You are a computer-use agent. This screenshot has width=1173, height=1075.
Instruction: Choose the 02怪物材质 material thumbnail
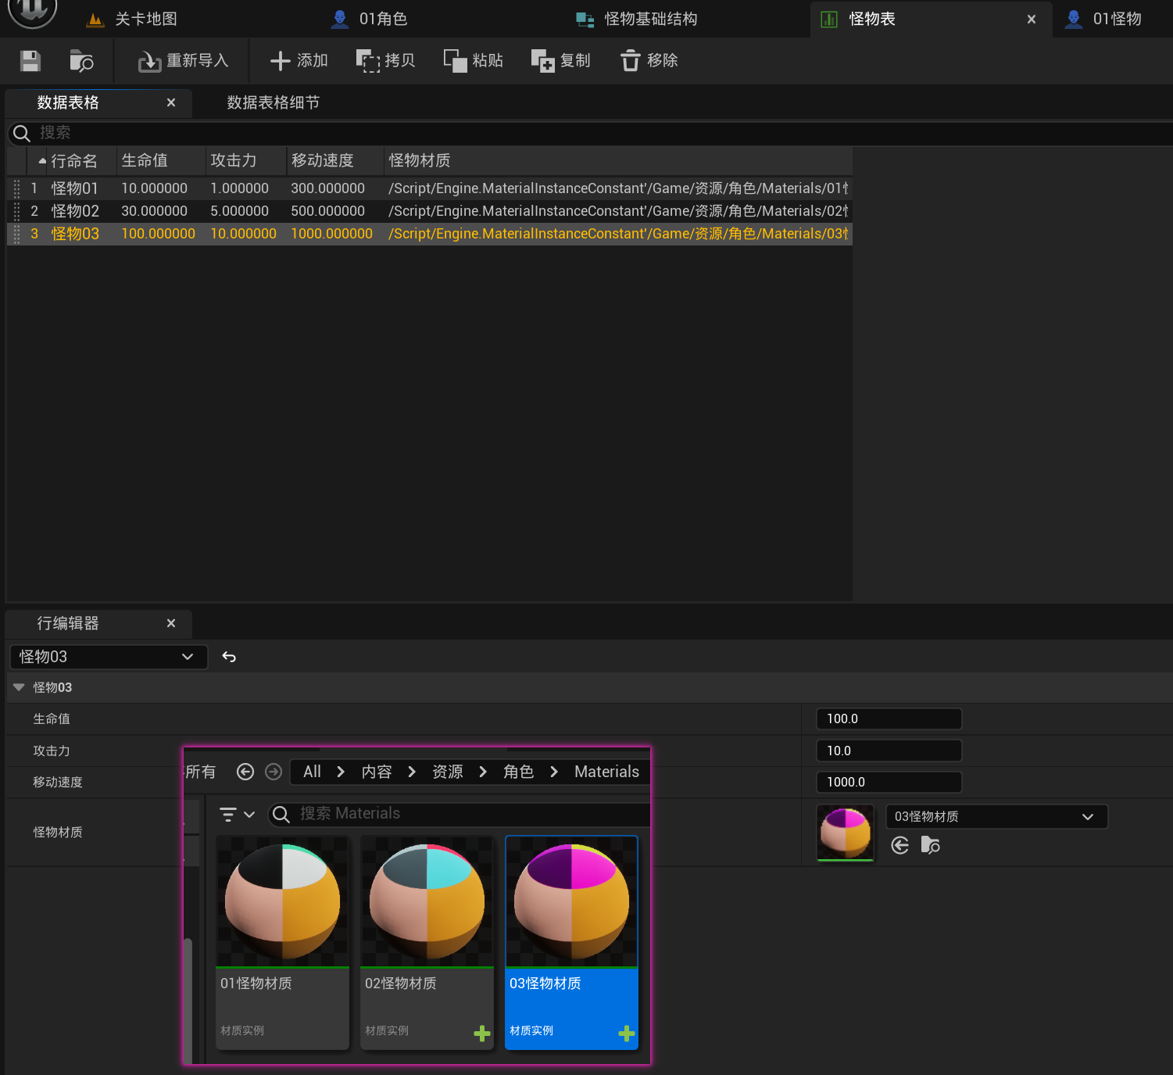(x=427, y=903)
